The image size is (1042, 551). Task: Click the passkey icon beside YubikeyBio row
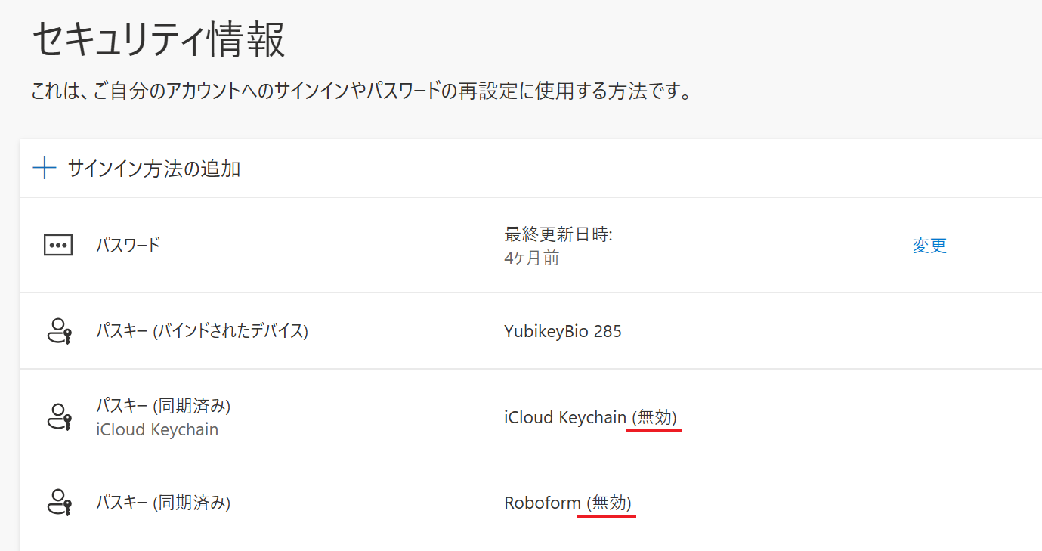(x=59, y=331)
